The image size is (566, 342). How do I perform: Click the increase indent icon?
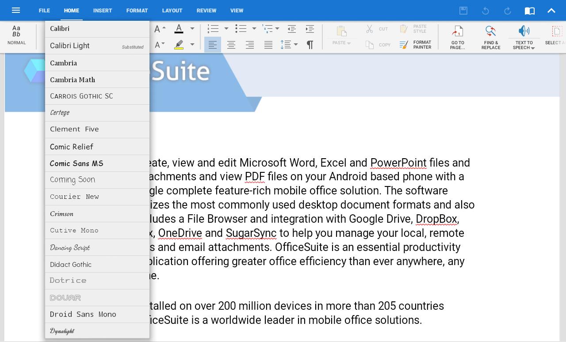[310, 29]
